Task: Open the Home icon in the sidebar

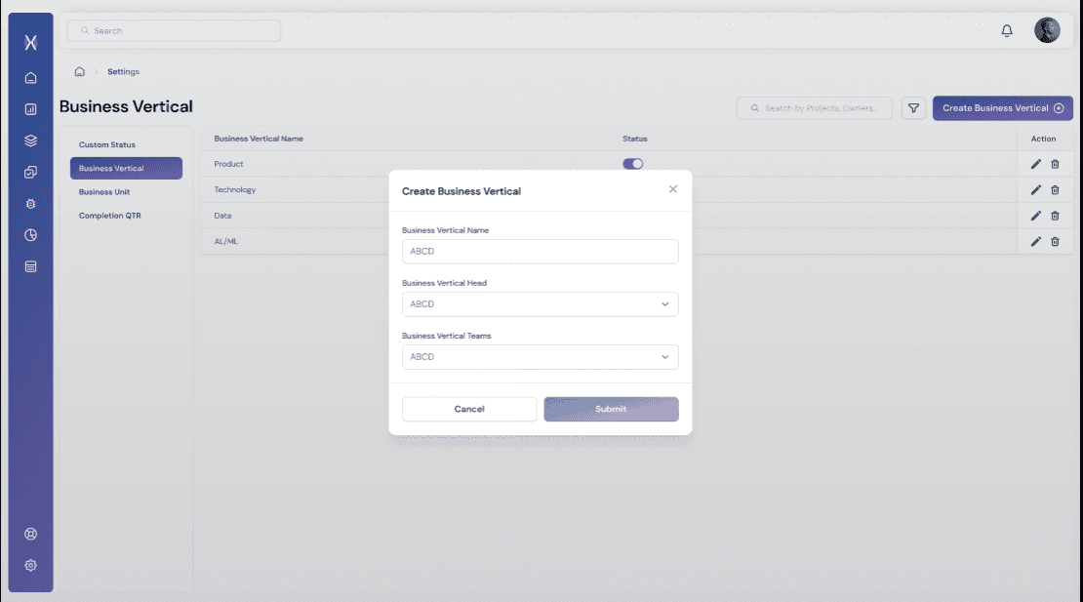Action: click(30, 76)
